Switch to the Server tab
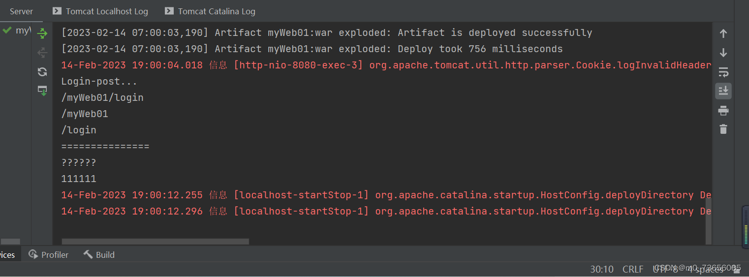This screenshot has height=277, width=749. [22, 11]
